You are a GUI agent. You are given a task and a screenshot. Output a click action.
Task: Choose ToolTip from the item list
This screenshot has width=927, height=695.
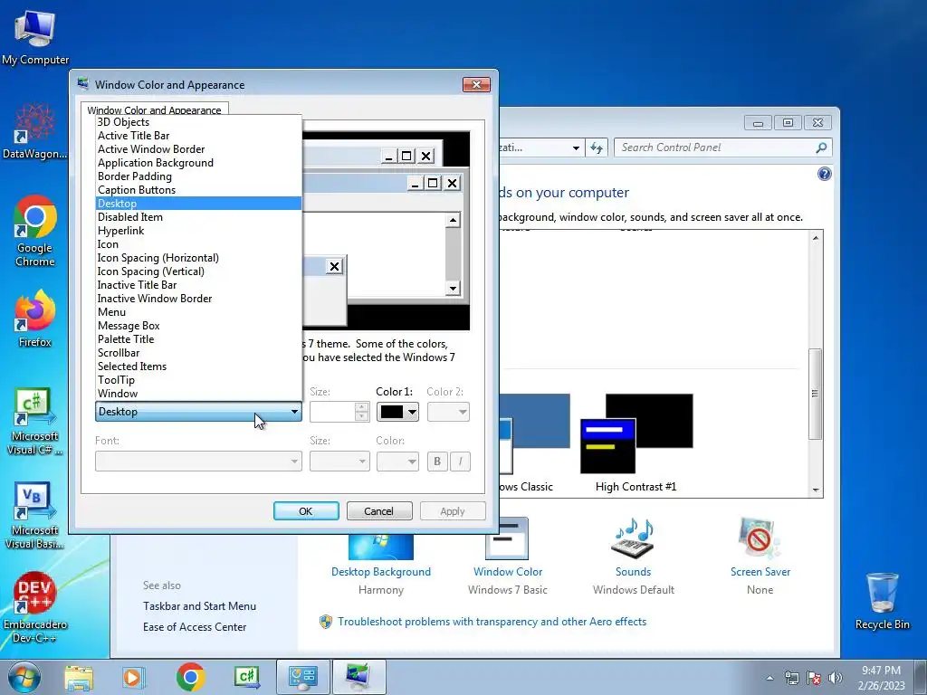[x=198, y=380]
